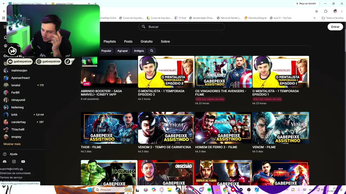346x194 pixels.
Task: Open Discord from the taskbar
Action: tap(201, 190)
